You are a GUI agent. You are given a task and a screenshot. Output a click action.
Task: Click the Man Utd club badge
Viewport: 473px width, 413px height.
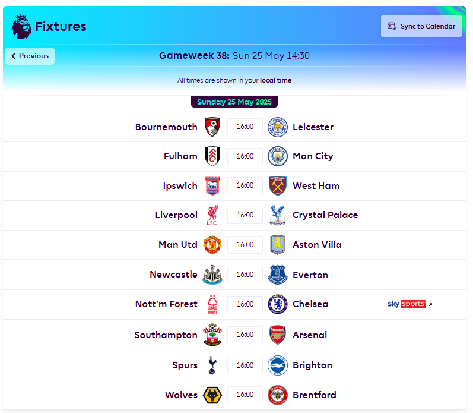pos(212,245)
